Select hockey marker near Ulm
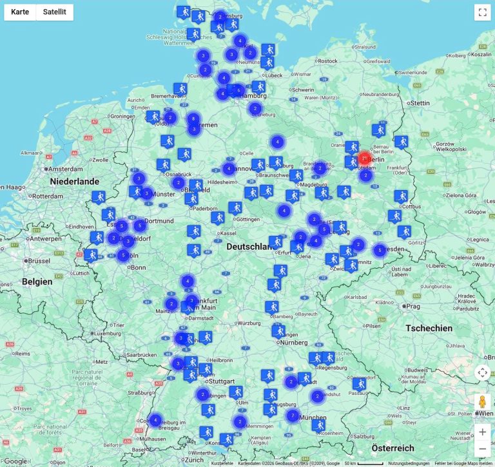495x467 pixels. tap(236, 392)
